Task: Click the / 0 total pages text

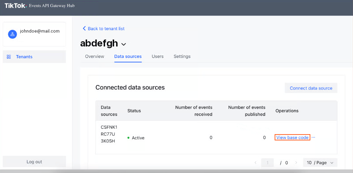Action: click(284, 163)
